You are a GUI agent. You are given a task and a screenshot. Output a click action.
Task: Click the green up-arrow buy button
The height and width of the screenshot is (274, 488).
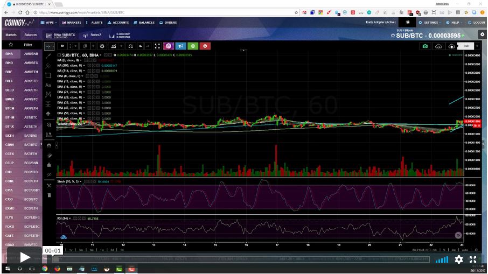pyautogui.click(x=193, y=46)
